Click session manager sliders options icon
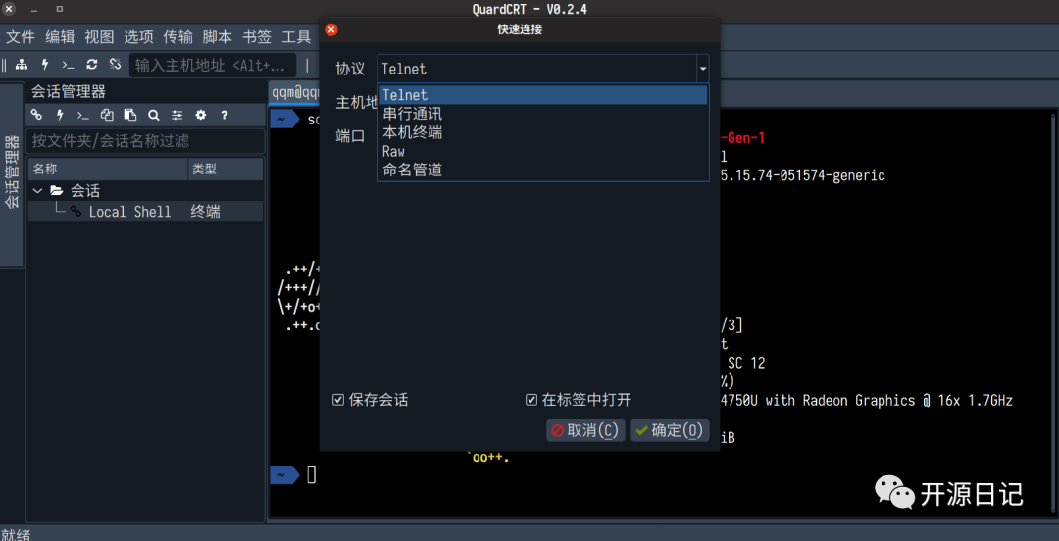This screenshot has height=541, width=1059. (176, 115)
